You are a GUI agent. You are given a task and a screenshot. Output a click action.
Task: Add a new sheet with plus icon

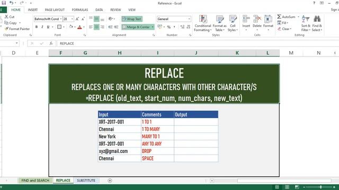point(110,180)
